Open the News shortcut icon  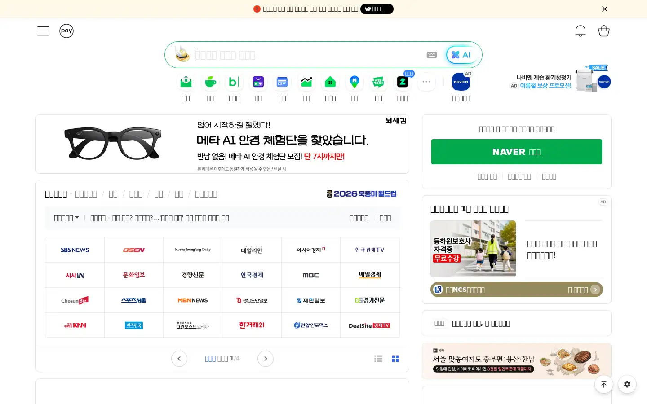(282, 82)
